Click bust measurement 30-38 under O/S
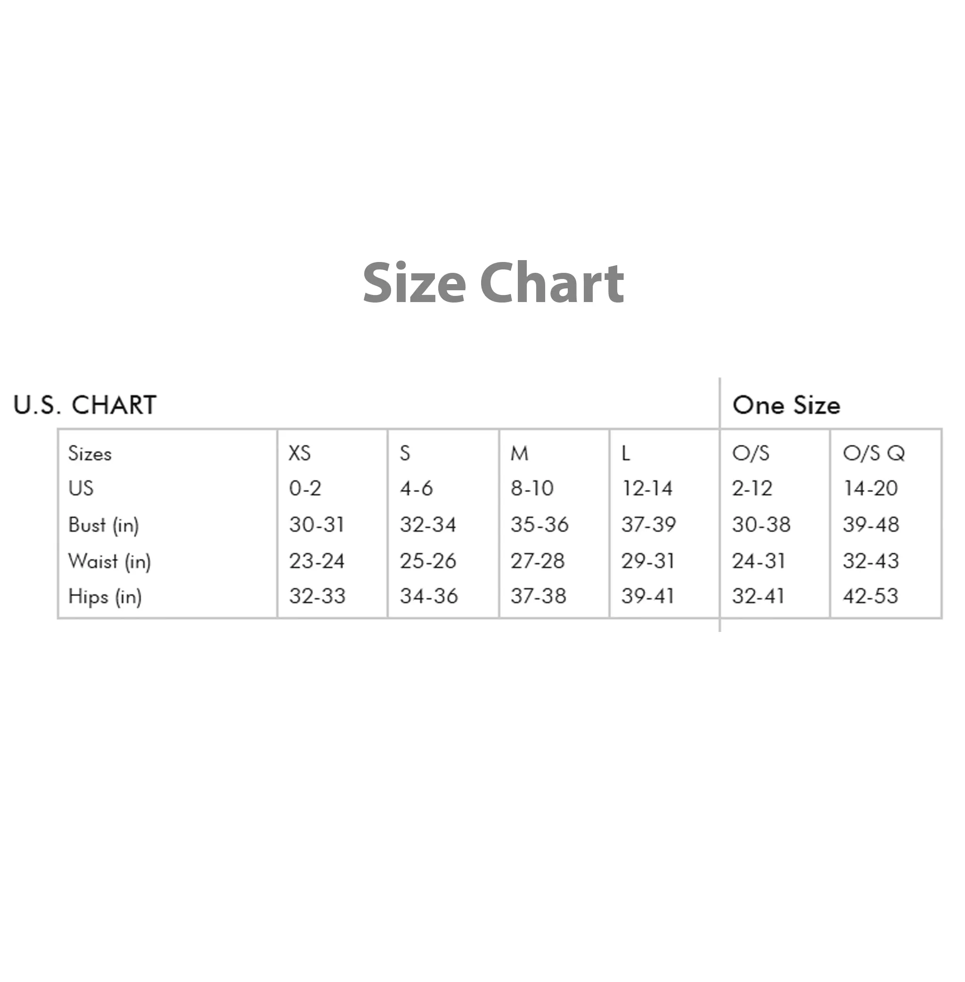The width and height of the screenshot is (965, 982). 761,524
